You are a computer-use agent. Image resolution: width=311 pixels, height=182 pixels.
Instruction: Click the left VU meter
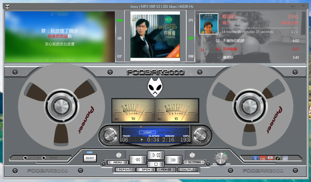click(133, 110)
